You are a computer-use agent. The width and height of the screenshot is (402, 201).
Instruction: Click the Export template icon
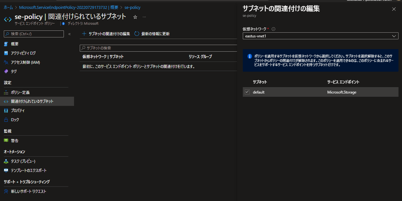click(x=6, y=171)
